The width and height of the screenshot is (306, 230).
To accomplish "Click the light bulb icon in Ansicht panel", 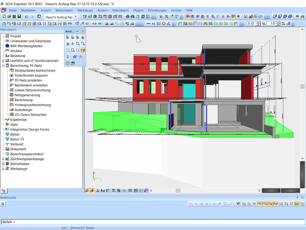I will (68, 57).
